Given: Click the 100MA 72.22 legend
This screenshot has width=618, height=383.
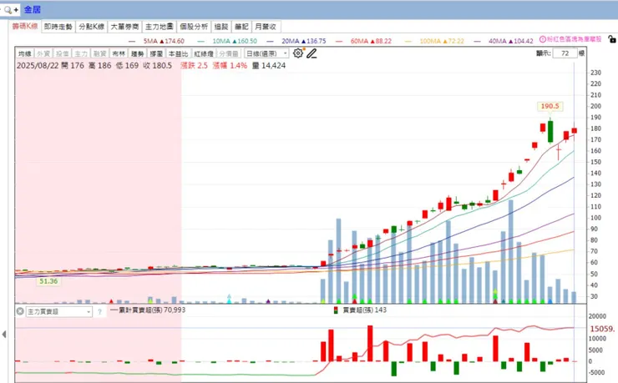Looking at the screenshot, I should [x=442, y=41].
